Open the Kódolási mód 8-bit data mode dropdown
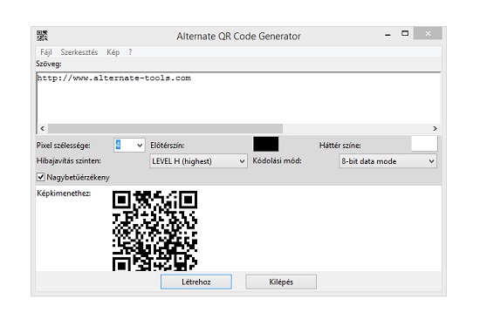480x326 pixels. coord(387,161)
